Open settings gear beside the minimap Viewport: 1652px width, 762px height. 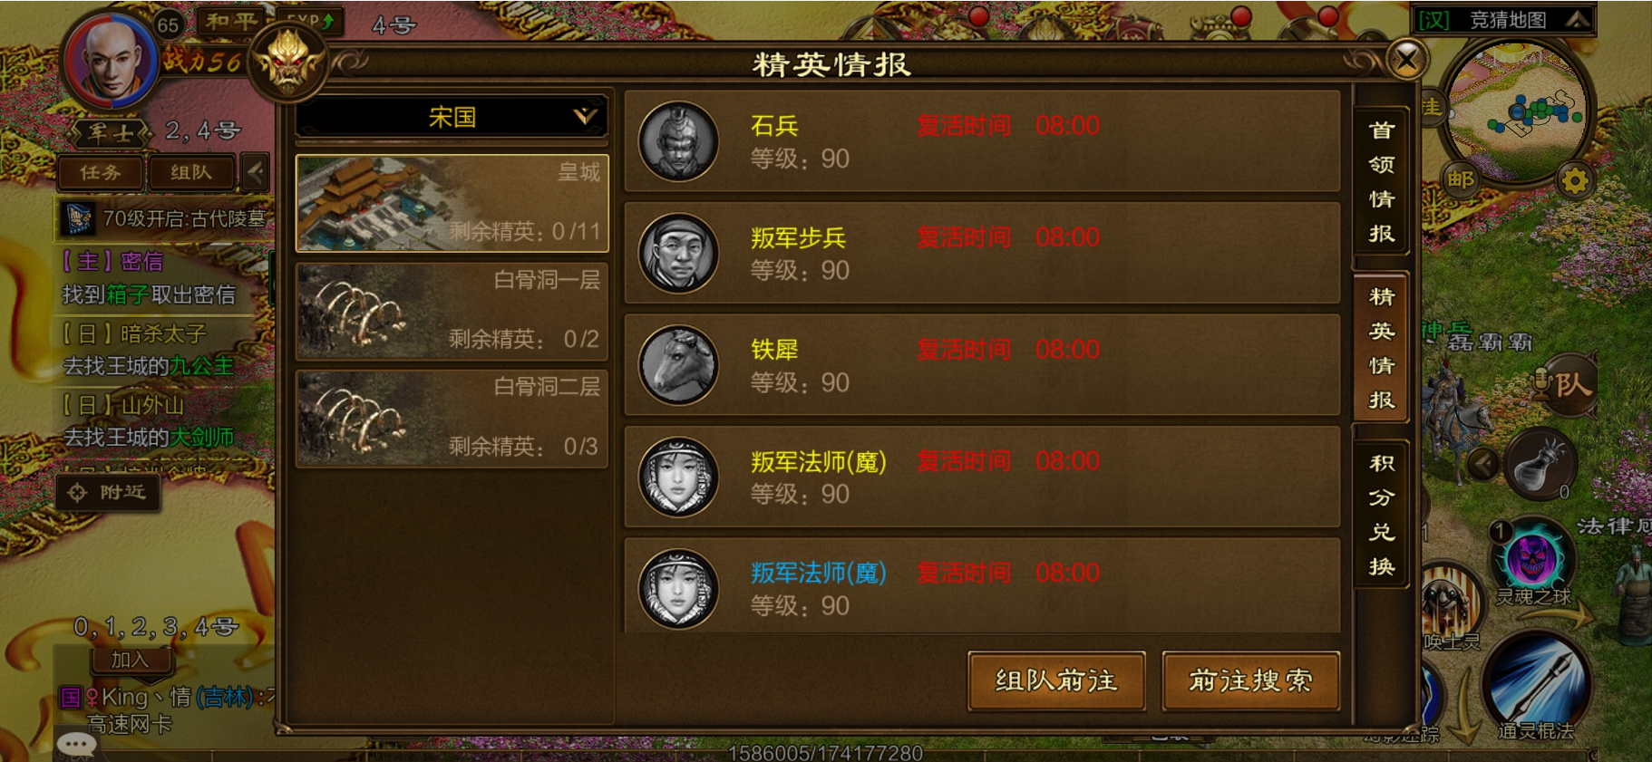[x=1575, y=181]
